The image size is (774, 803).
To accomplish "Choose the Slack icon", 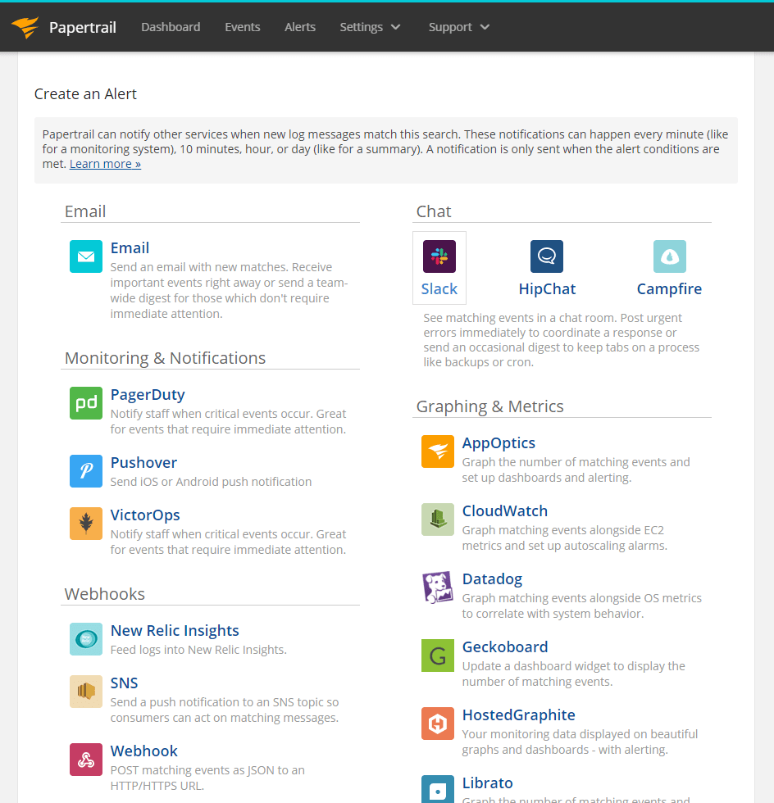I will coord(439,256).
